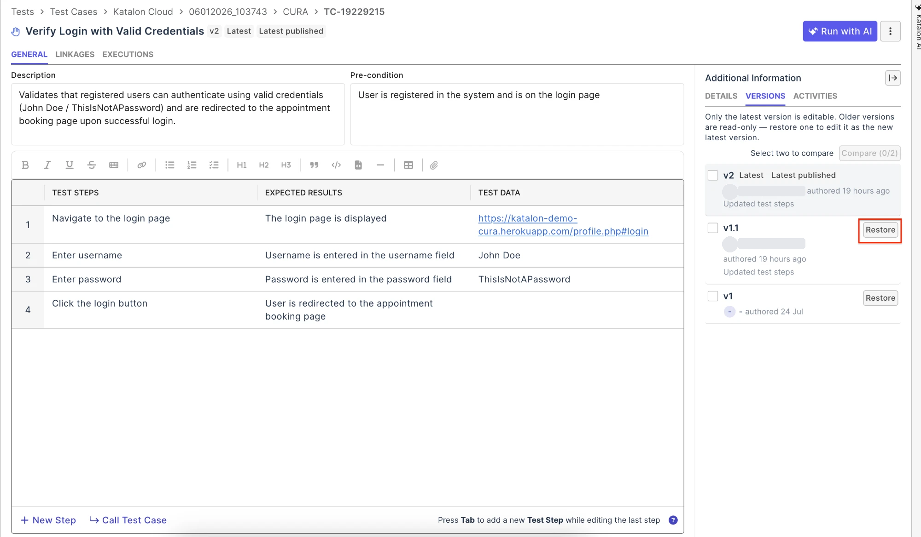The image size is (921, 537).
Task: Create a numbered list
Action: pos(192,165)
